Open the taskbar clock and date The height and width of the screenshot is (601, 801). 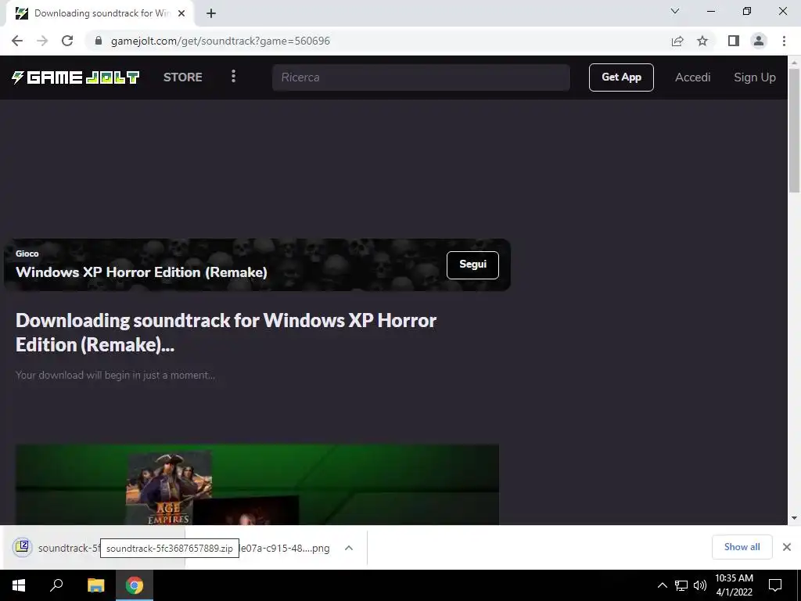click(x=734, y=585)
